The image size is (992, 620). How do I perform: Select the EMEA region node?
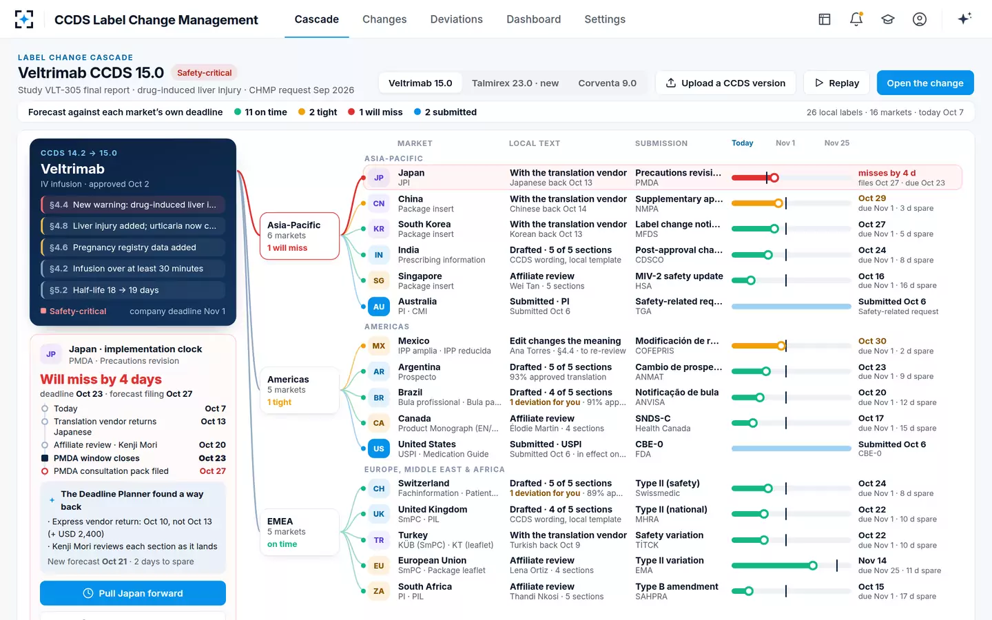pos(299,533)
